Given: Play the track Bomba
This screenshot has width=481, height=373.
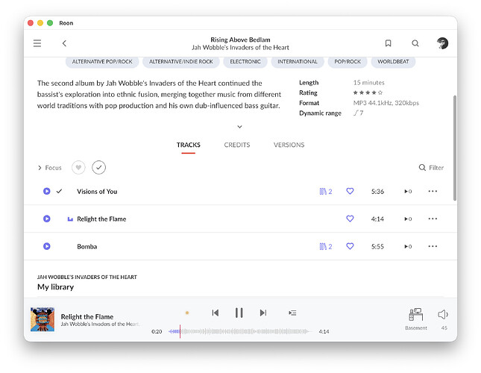Looking at the screenshot, I should pos(47,246).
